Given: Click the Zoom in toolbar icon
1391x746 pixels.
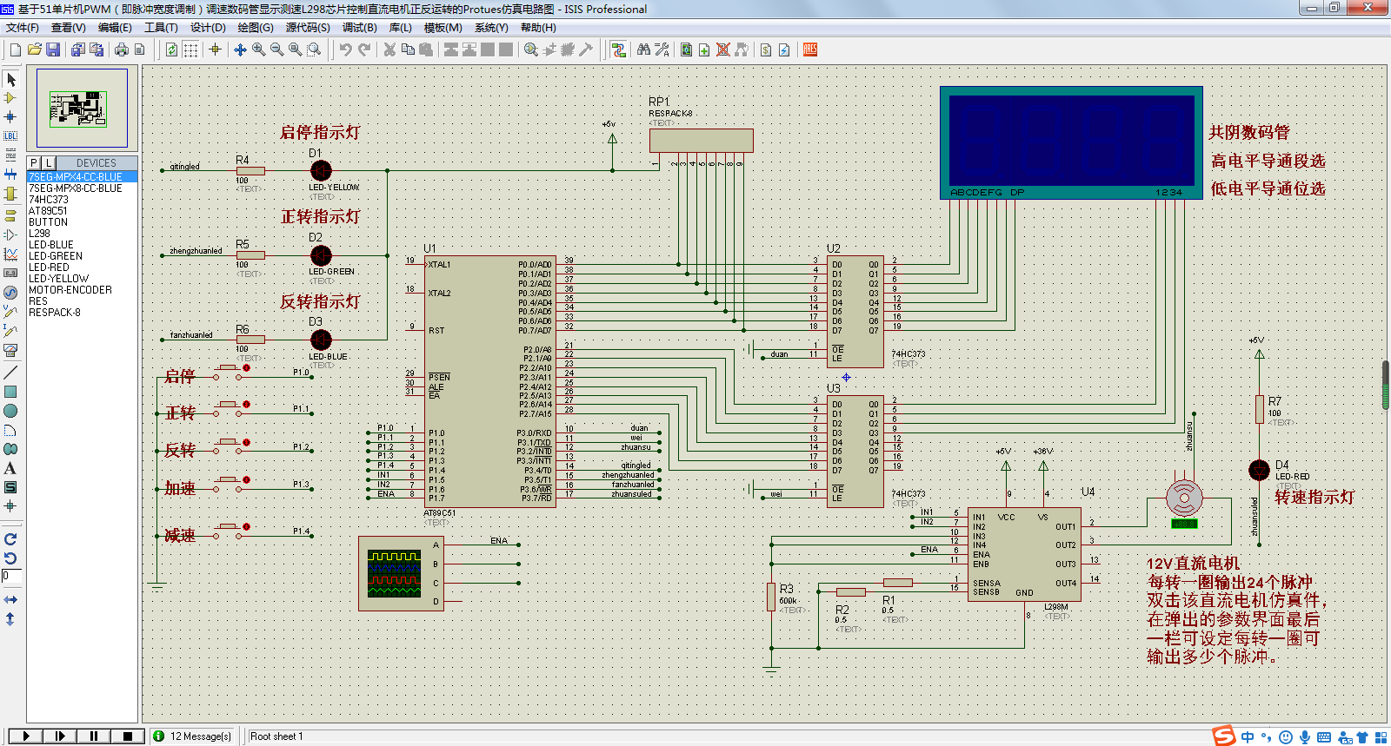Looking at the screenshot, I should (x=258, y=50).
